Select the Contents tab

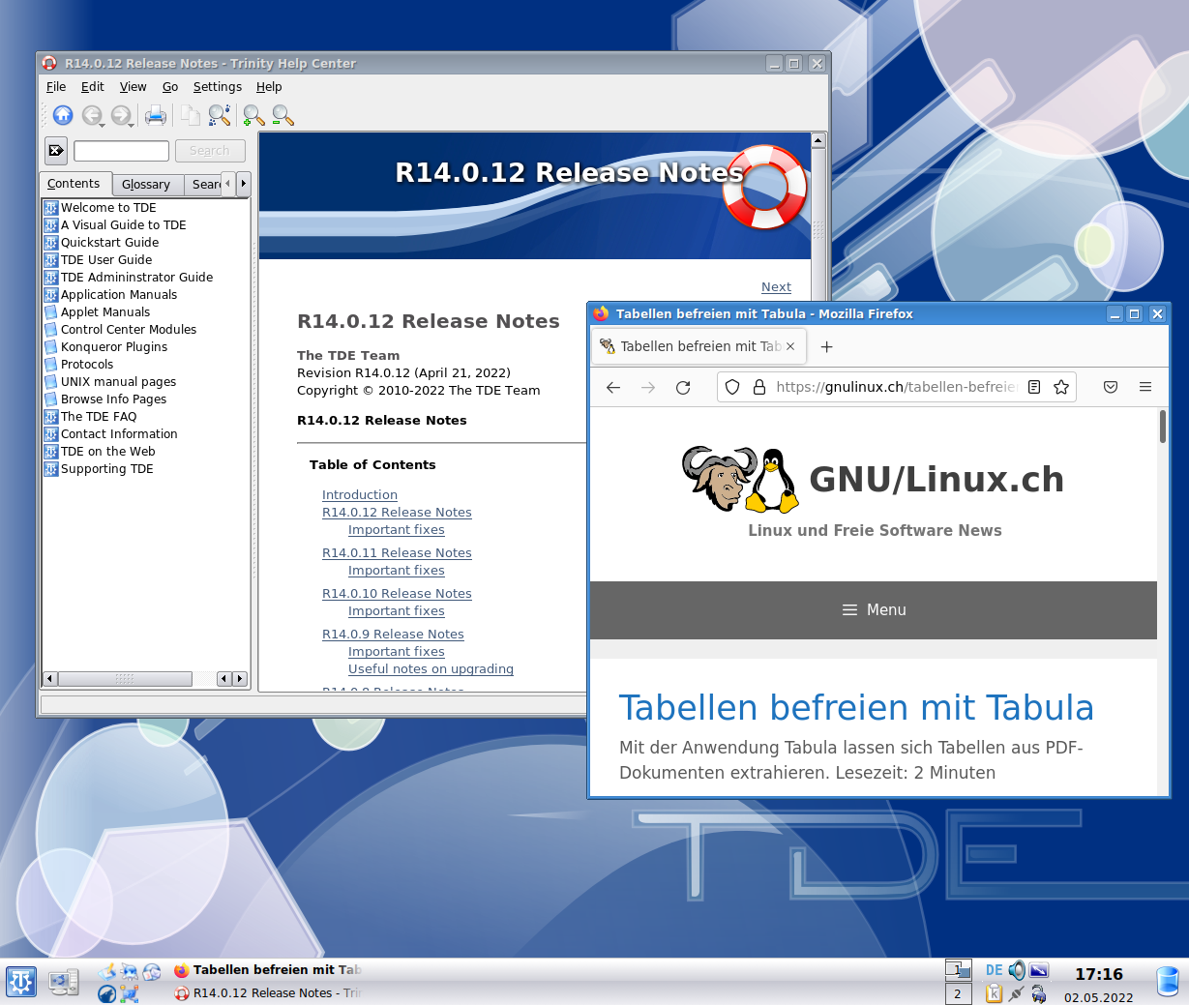point(74,184)
